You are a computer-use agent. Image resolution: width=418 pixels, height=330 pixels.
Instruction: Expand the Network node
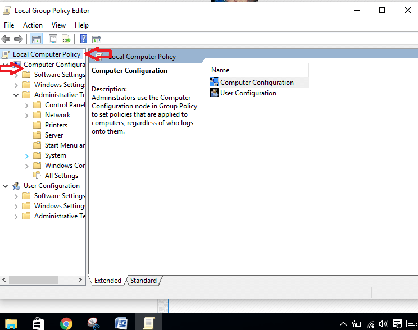point(26,116)
